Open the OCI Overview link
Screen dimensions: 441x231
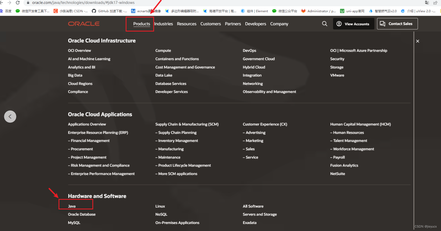[79, 51]
